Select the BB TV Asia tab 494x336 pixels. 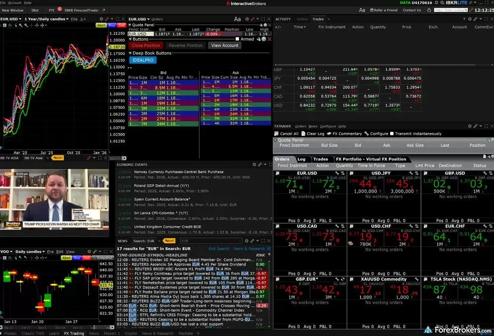click(34, 158)
